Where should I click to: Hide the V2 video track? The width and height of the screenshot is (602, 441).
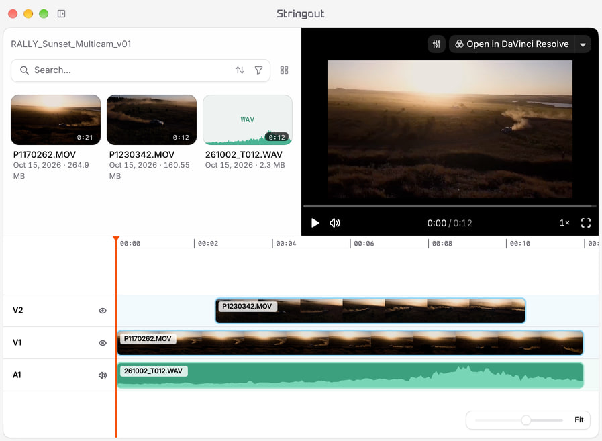pos(103,311)
